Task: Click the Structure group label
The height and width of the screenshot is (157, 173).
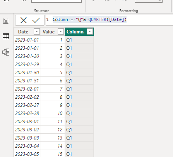Action: (41, 11)
